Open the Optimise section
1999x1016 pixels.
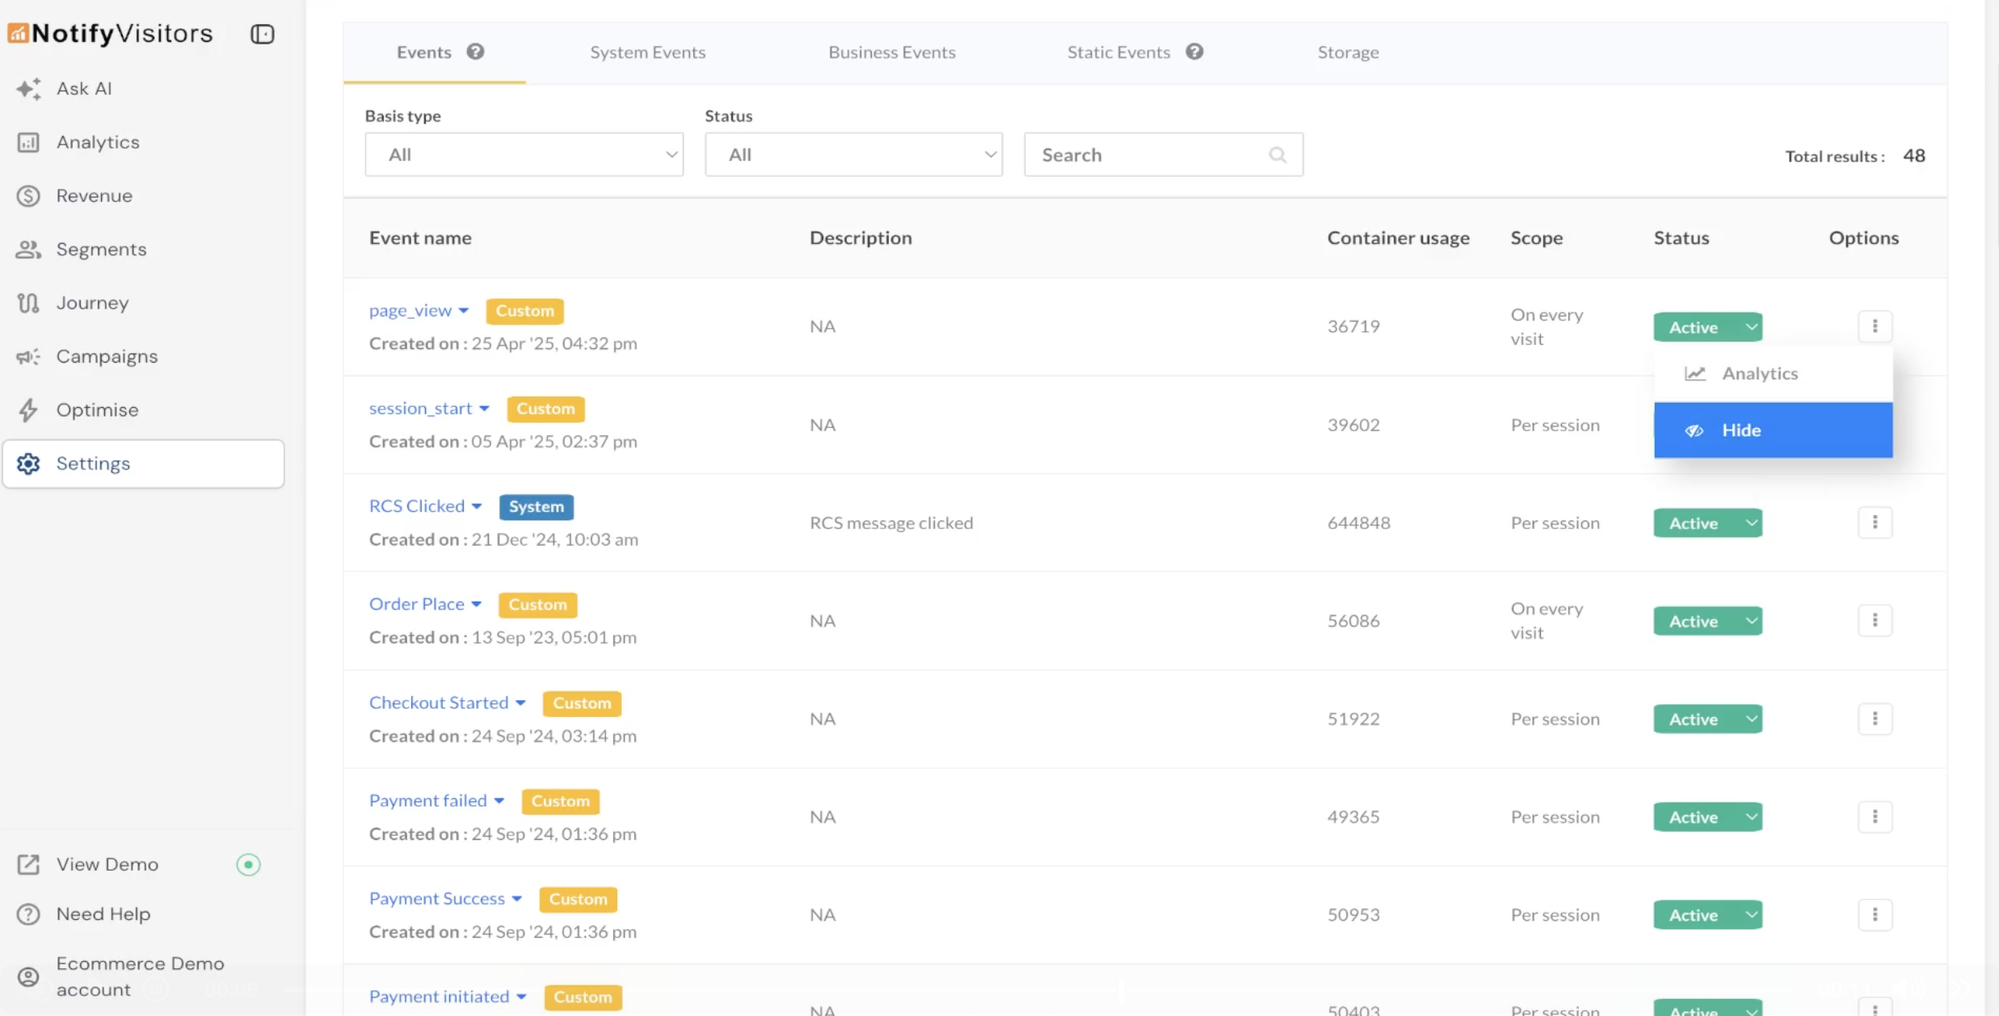click(97, 409)
